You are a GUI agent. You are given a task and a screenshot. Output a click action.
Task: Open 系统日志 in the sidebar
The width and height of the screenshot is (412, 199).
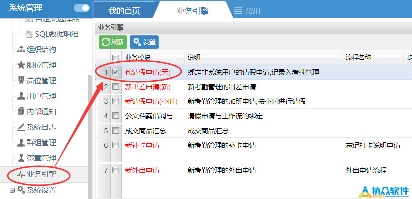(41, 127)
